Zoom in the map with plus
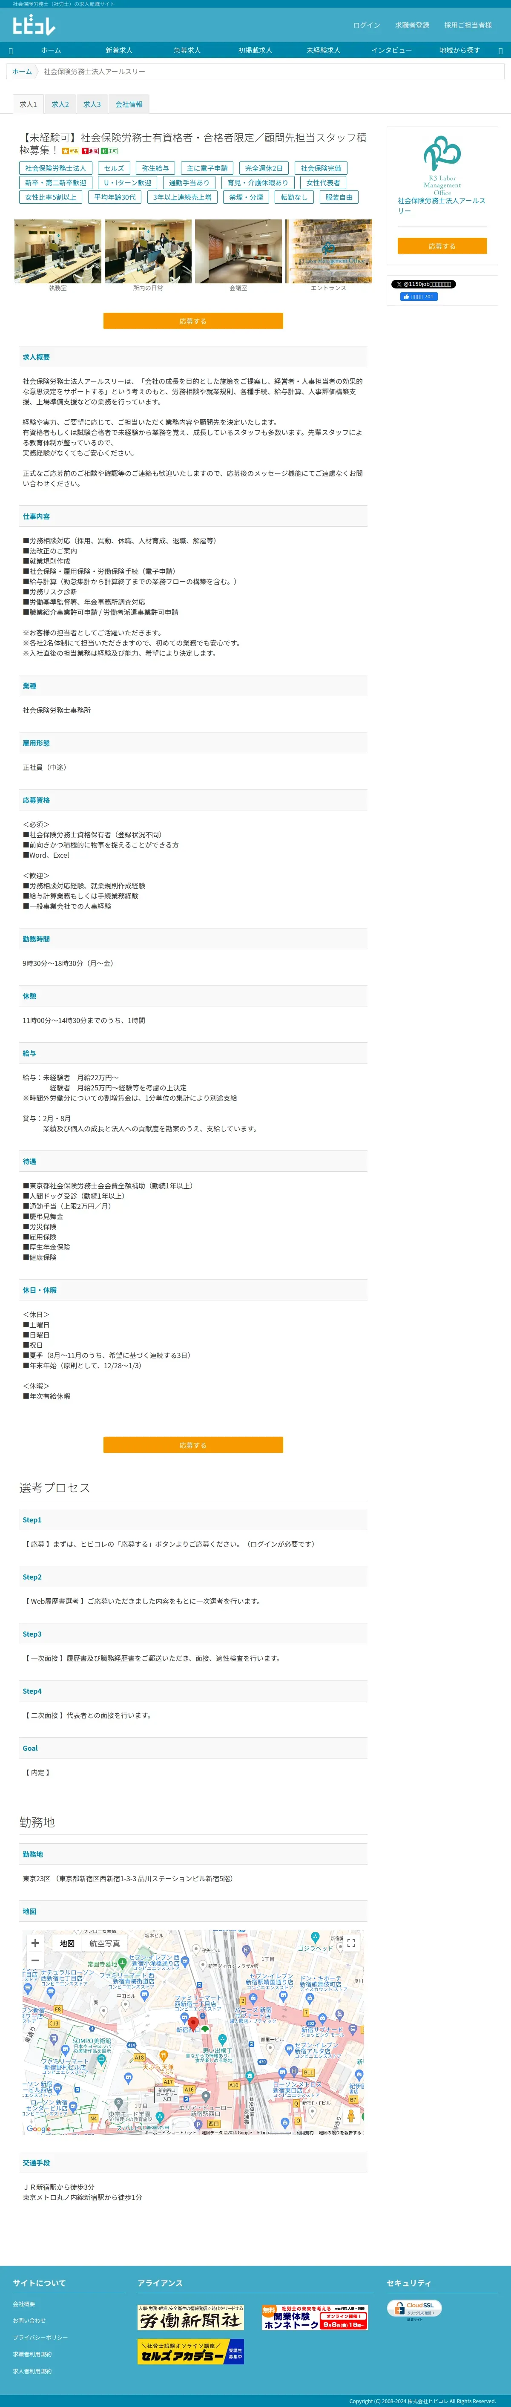This screenshot has width=511, height=2407. [35, 1943]
